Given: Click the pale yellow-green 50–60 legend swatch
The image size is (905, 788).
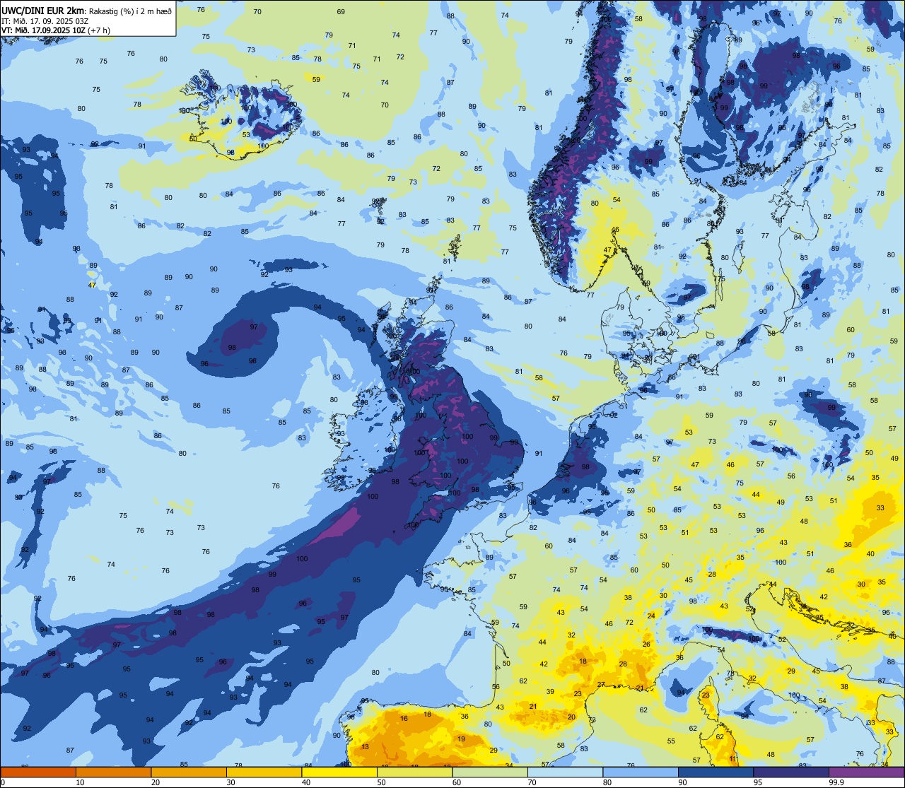Looking at the screenshot, I should pyautogui.click(x=414, y=772).
